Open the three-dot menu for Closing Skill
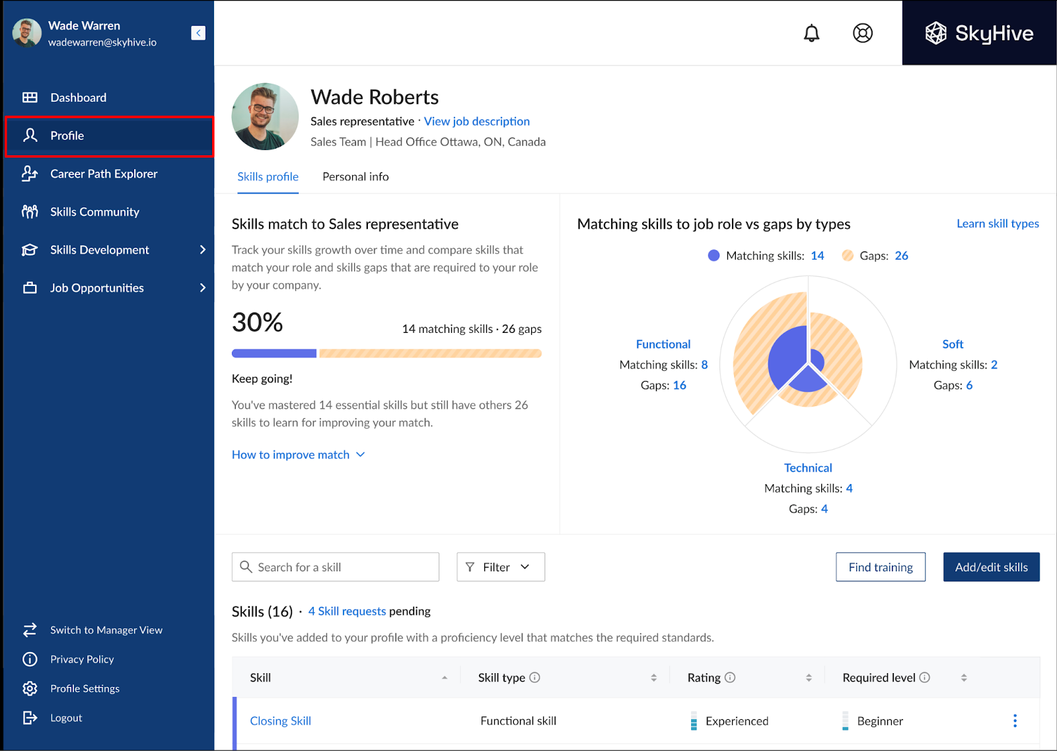This screenshot has height=751, width=1057. coord(1015,721)
